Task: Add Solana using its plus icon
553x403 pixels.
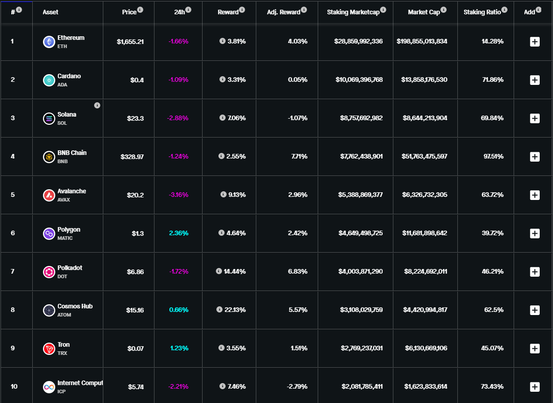Action: click(535, 119)
